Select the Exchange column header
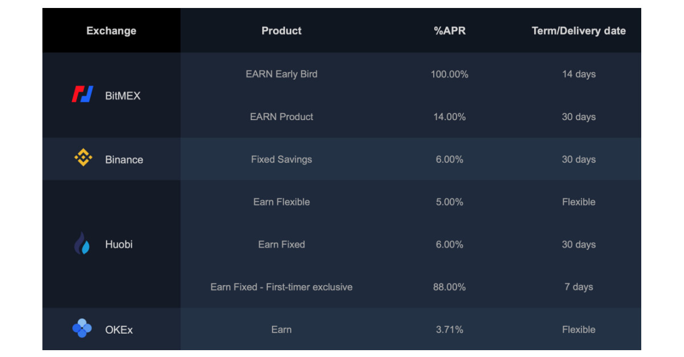 coord(111,31)
